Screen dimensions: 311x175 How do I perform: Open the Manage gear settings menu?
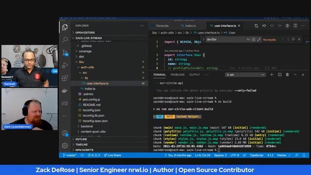65,146
